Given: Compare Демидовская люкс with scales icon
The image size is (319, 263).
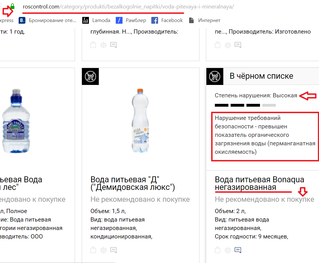Looking at the screenshot, I should [103, 250].
